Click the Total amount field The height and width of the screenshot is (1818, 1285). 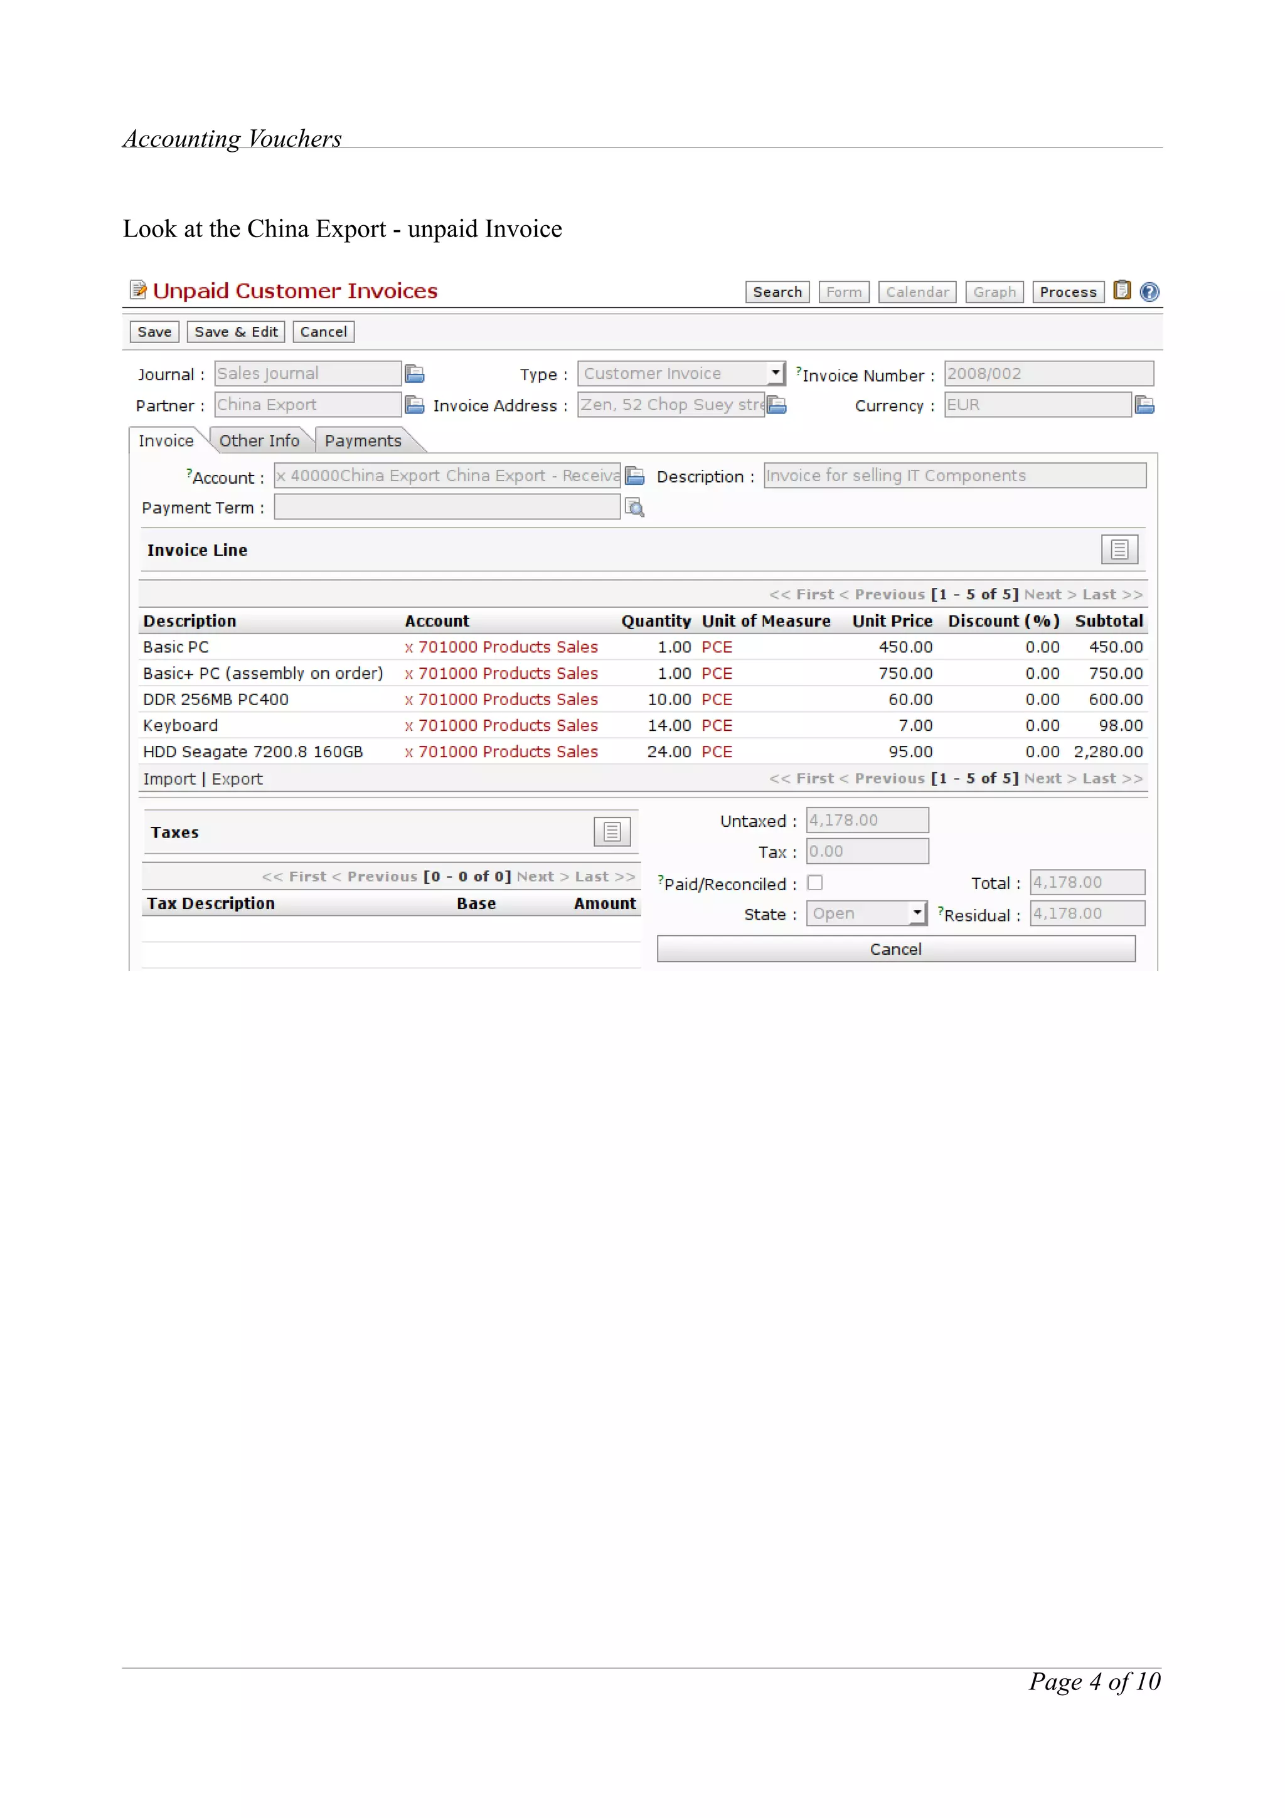point(1087,882)
